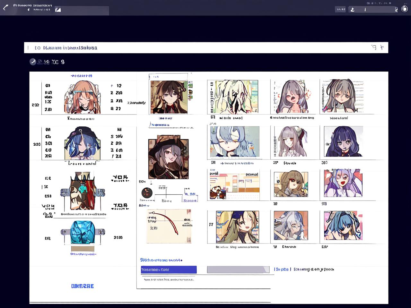Screen dimensions: 411x308
Task: Click the blue heading link above the blue button
Action: (x=161, y=260)
